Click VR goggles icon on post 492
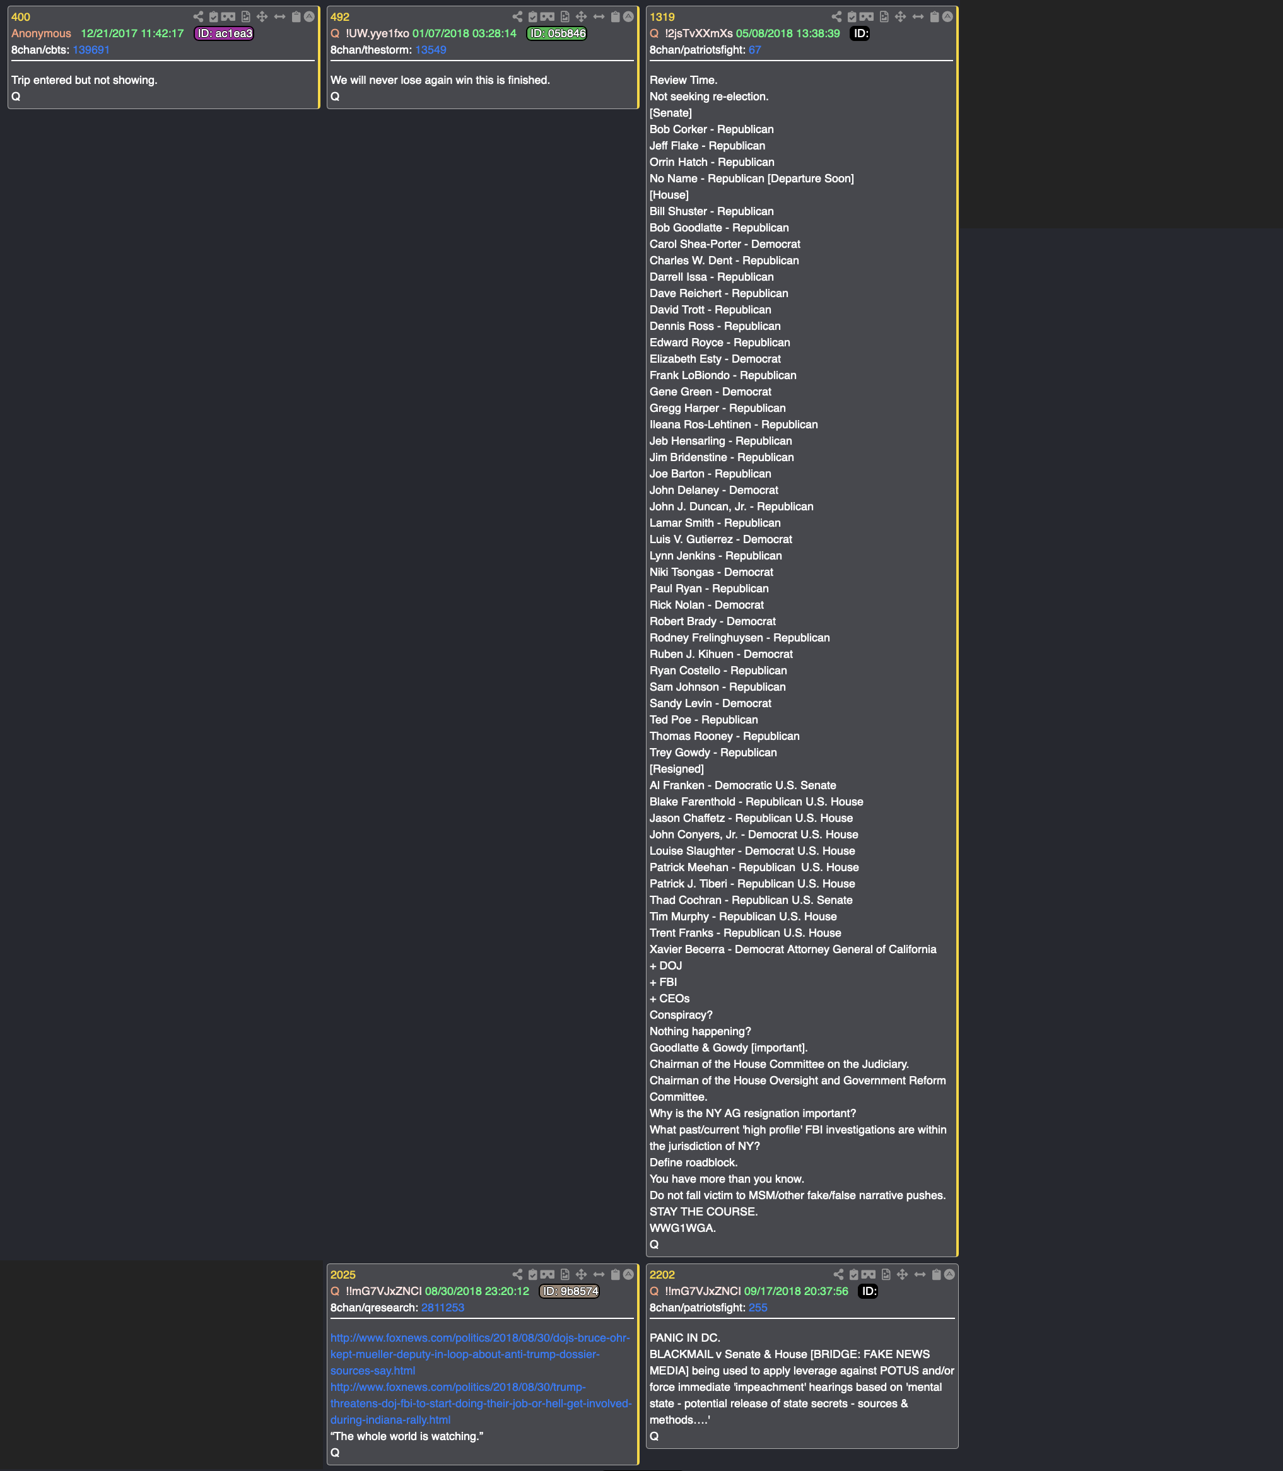This screenshot has width=1283, height=1471. (x=548, y=16)
